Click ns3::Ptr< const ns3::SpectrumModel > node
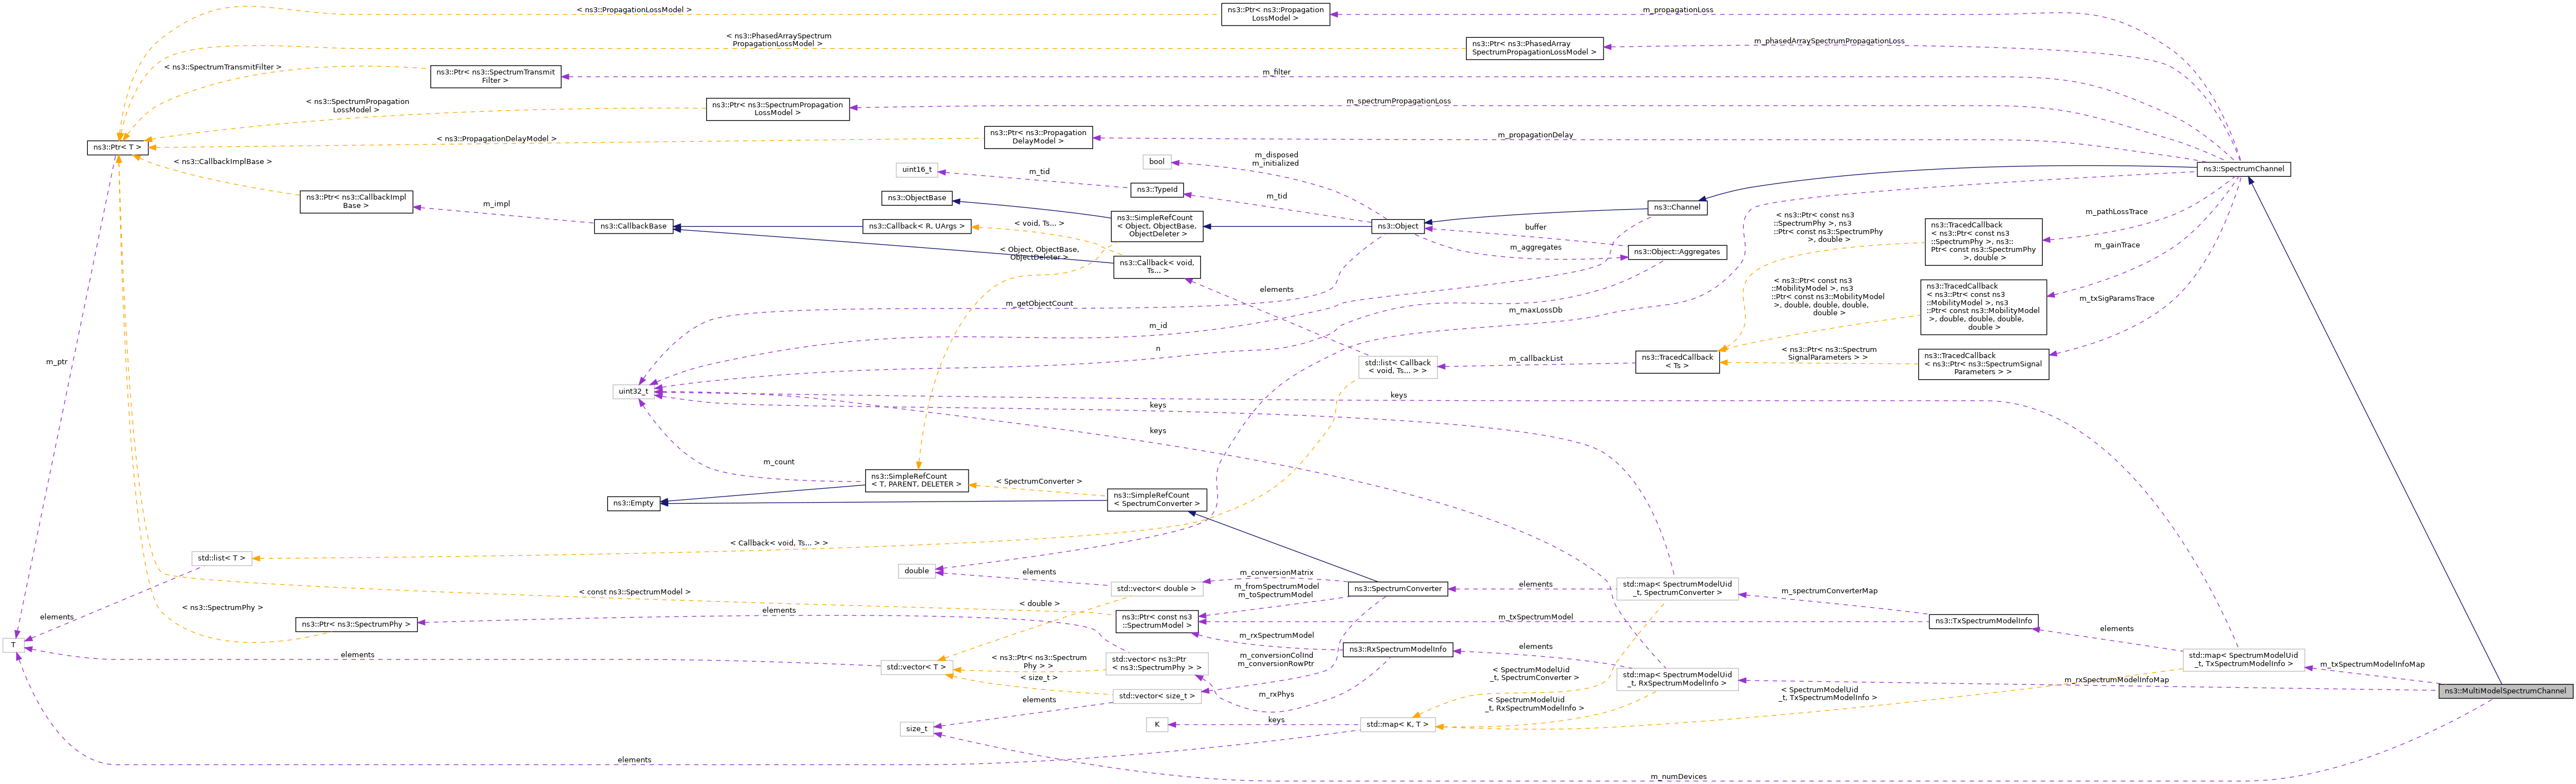 point(1157,621)
